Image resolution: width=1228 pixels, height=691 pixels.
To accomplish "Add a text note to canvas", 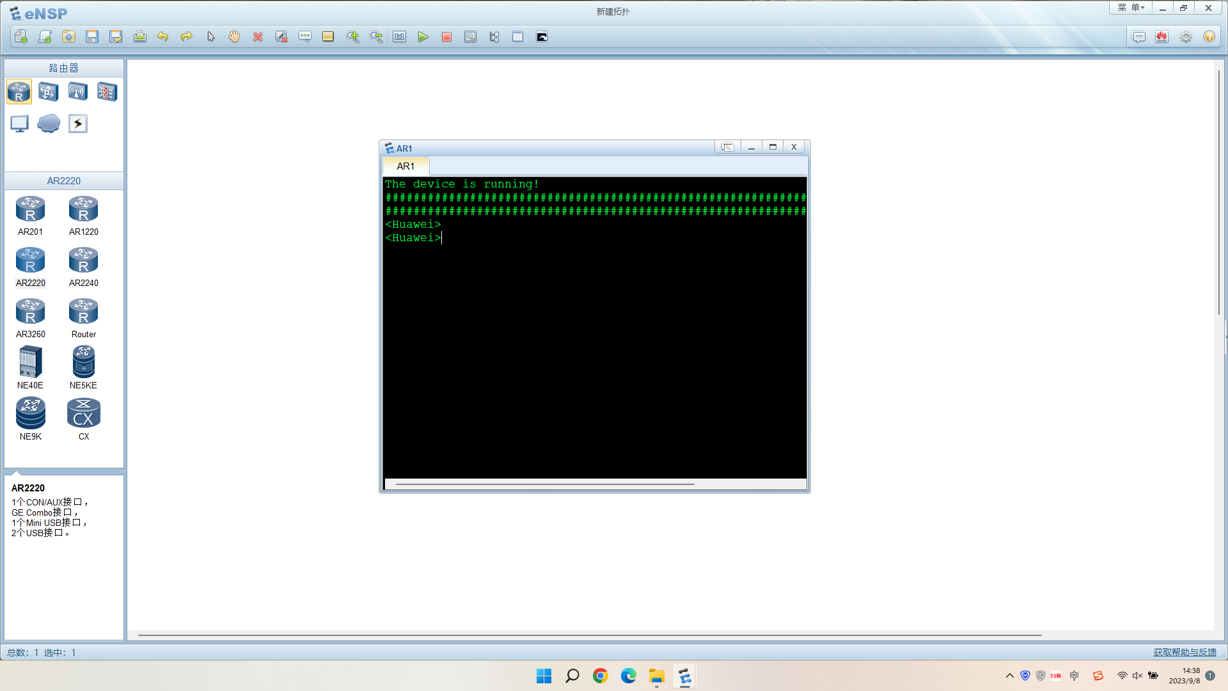I will click(305, 37).
